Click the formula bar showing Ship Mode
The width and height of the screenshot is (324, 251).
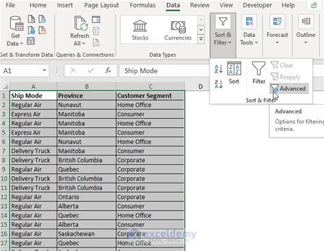coord(164,70)
